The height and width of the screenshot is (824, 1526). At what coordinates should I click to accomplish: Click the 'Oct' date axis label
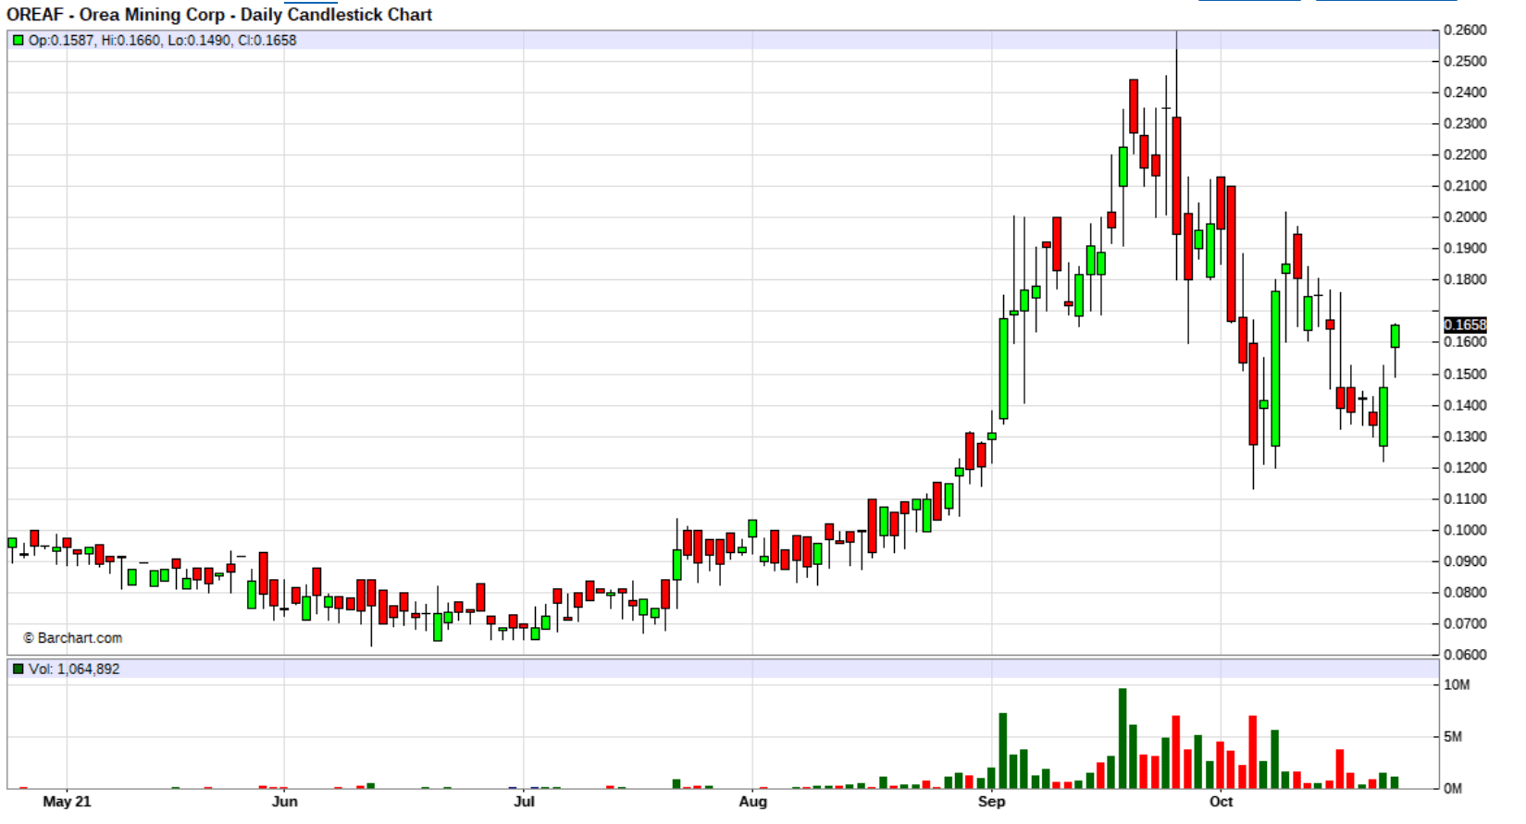[x=1221, y=802]
